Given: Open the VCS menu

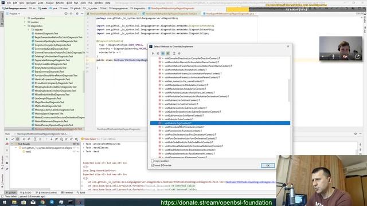Looking at the screenshot, I should coord(91,3).
